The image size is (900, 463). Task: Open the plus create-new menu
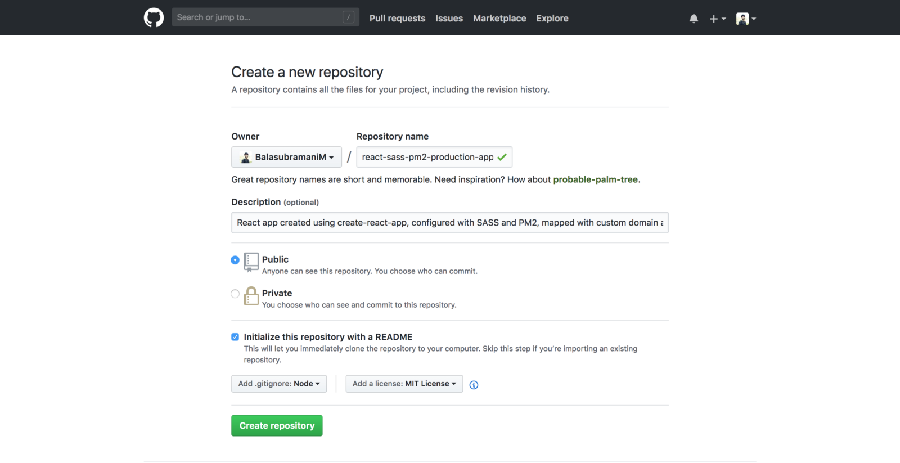(717, 19)
